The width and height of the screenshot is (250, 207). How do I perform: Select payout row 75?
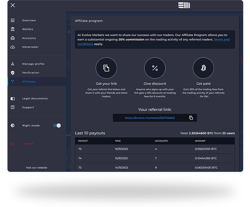click(x=155, y=149)
